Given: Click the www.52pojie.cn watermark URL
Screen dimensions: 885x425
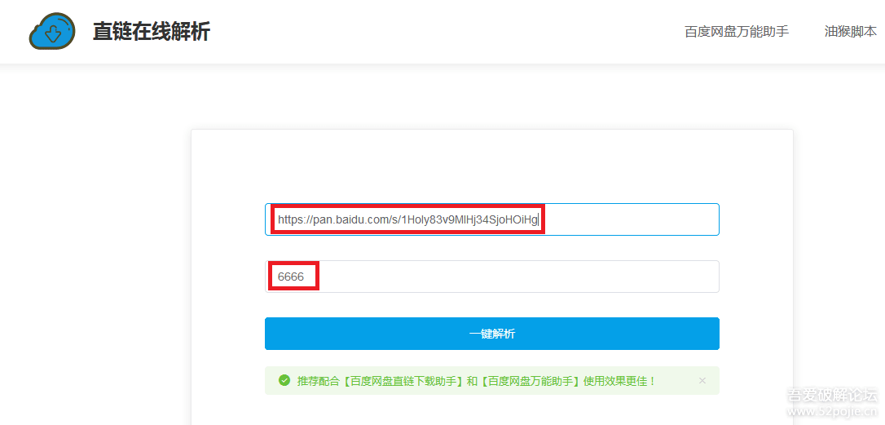Looking at the screenshot, I should [x=831, y=413].
